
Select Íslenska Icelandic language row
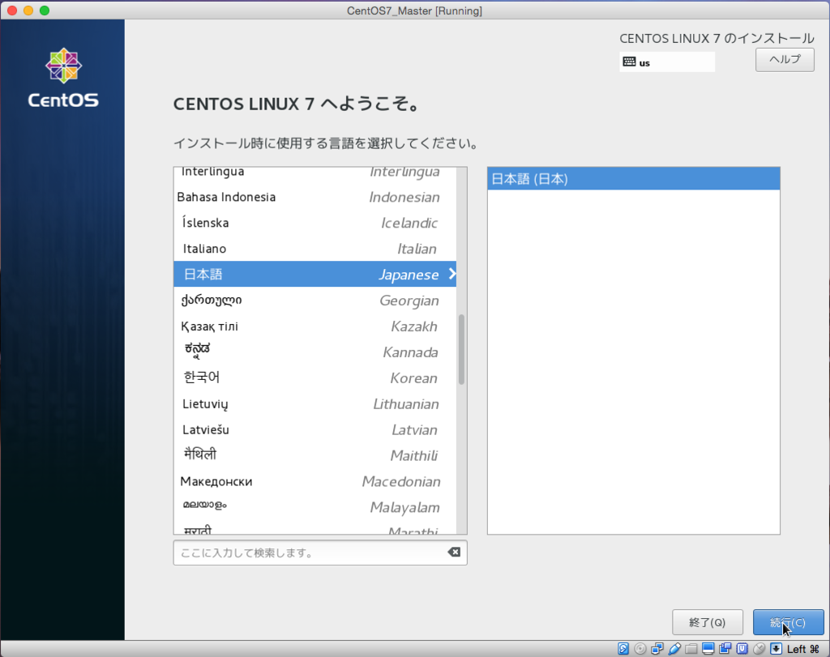[x=315, y=223]
